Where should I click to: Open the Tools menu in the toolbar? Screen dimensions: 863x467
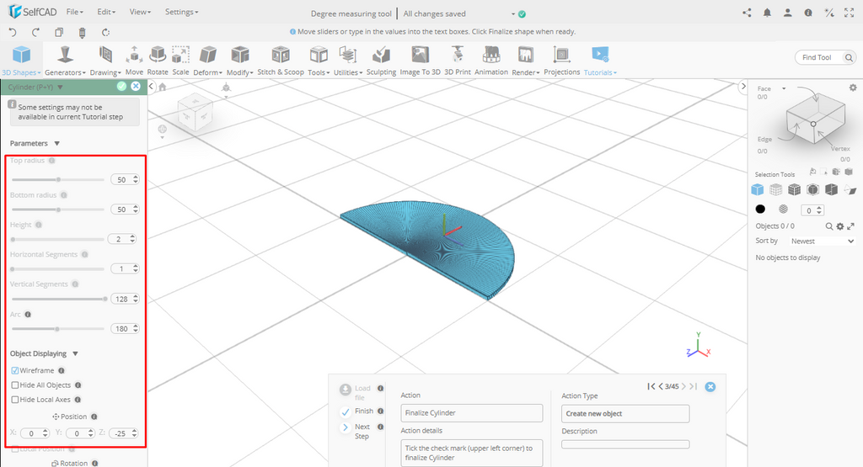(319, 61)
